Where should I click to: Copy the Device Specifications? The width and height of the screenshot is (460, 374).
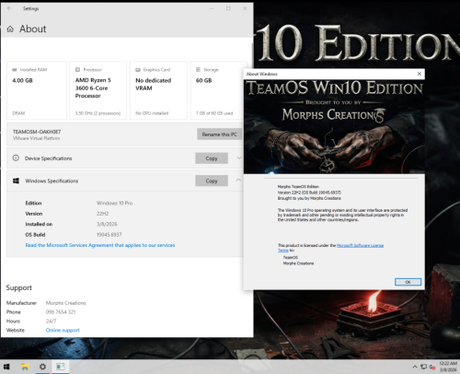[x=212, y=158]
